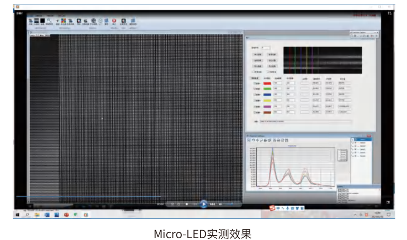Toggle the checkbox beside the blue swatch
Viewport: 407px width, 240px height.
click(x=255, y=94)
